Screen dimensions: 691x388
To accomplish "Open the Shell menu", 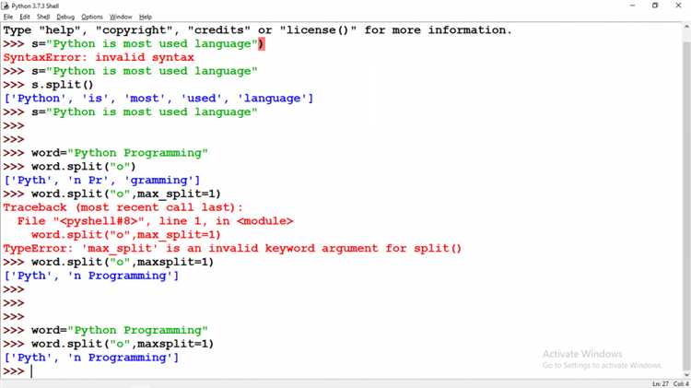I will (x=43, y=17).
